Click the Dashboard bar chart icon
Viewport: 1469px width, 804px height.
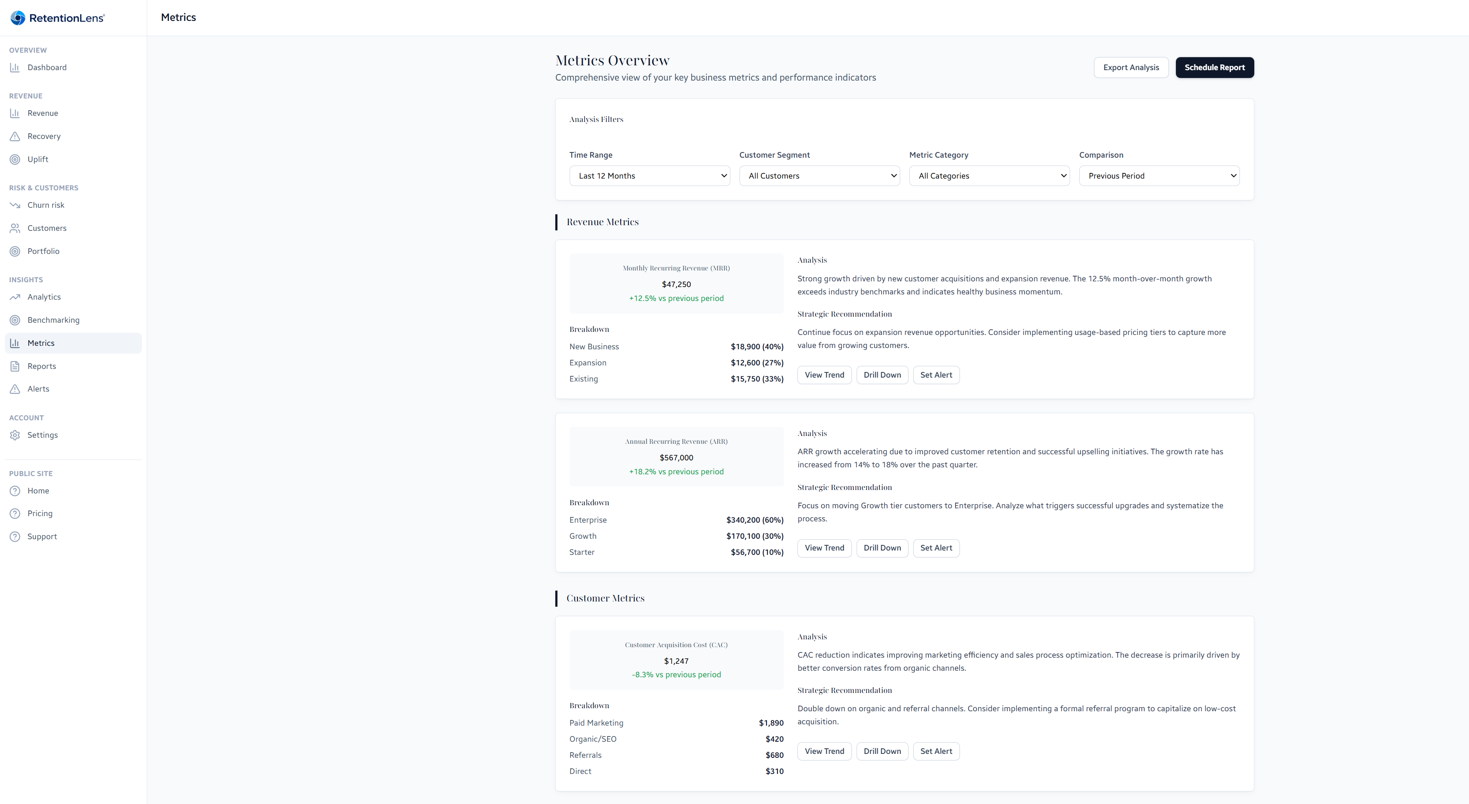[x=15, y=67]
